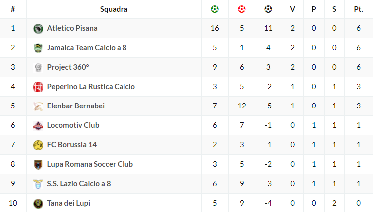Click the green ball goals-scored header icon
The height and width of the screenshot is (212, 373).
(x=215, y=9)
